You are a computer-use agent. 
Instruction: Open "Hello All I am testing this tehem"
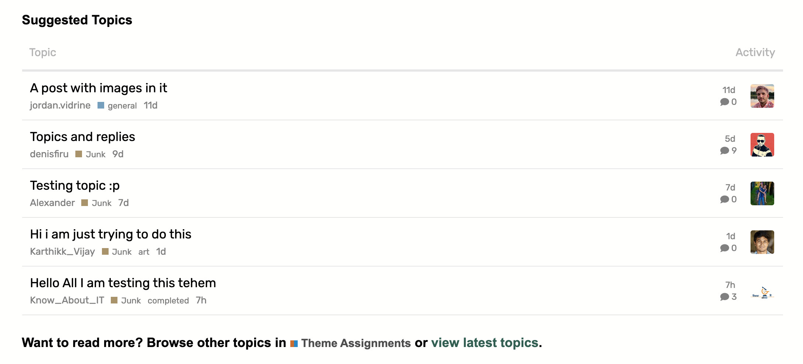click(x=123, y=283)
